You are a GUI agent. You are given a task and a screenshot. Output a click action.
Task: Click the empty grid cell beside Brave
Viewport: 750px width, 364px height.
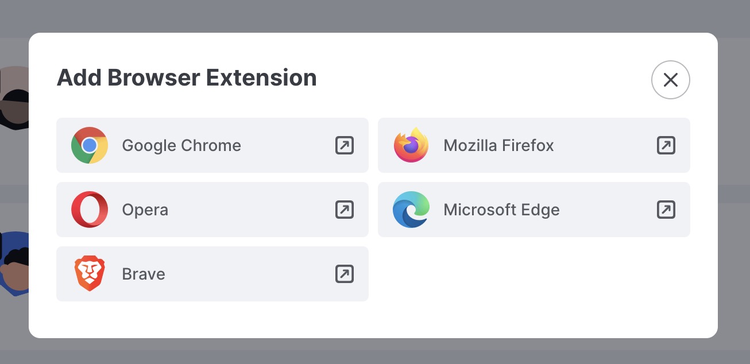pyautogui.click(x=534, y=274)
